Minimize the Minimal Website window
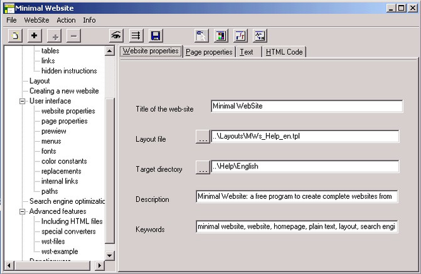 (391, 8)
